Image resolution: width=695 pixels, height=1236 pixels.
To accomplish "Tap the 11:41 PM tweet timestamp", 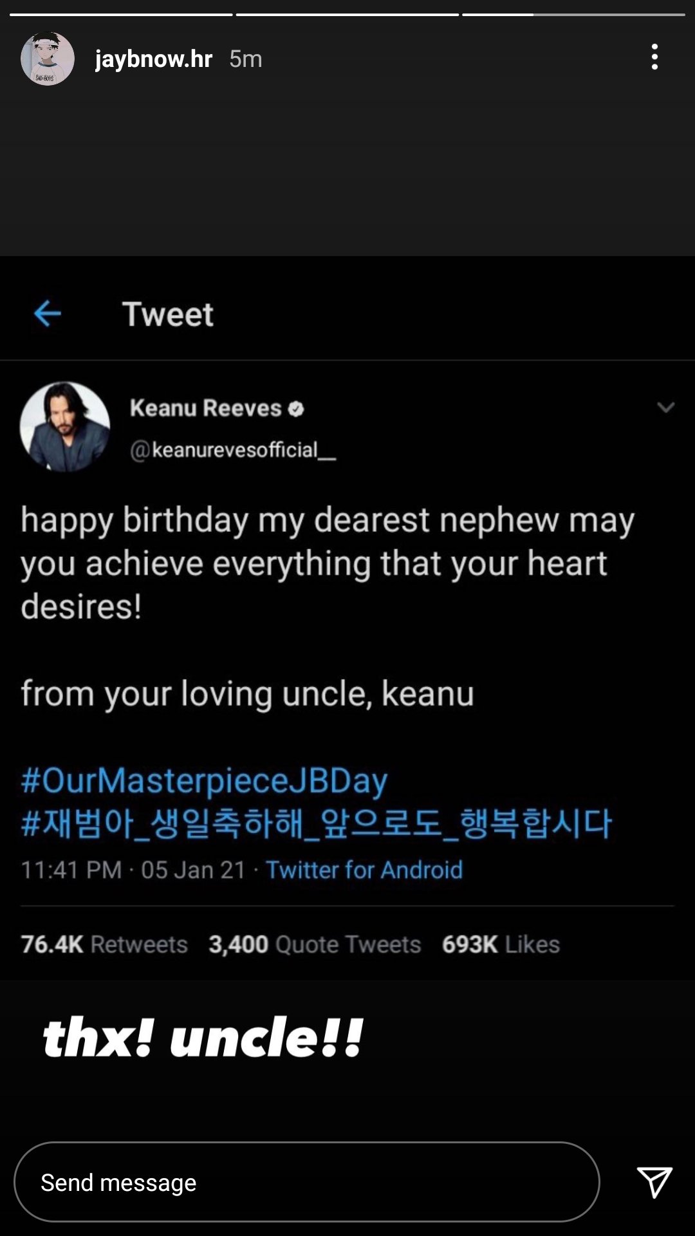I will click(71, 870).
